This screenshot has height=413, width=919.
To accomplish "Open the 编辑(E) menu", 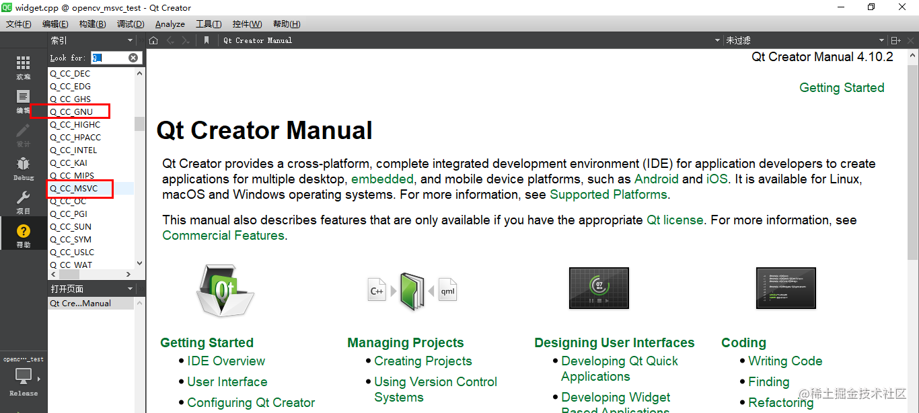I will click(55, 24).
